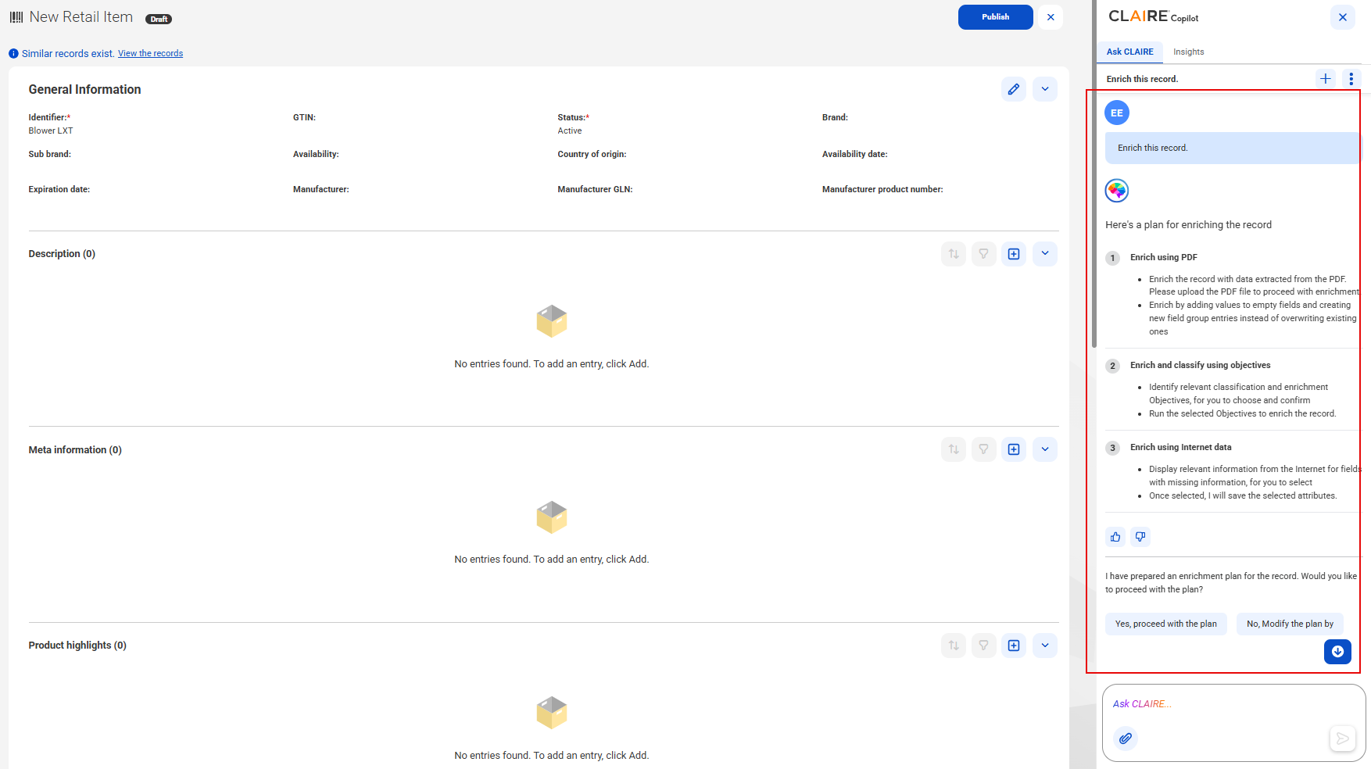The image size is (1371, 769).
Task: Click the sort icon in Product highlights section
Action: [954, 646]
